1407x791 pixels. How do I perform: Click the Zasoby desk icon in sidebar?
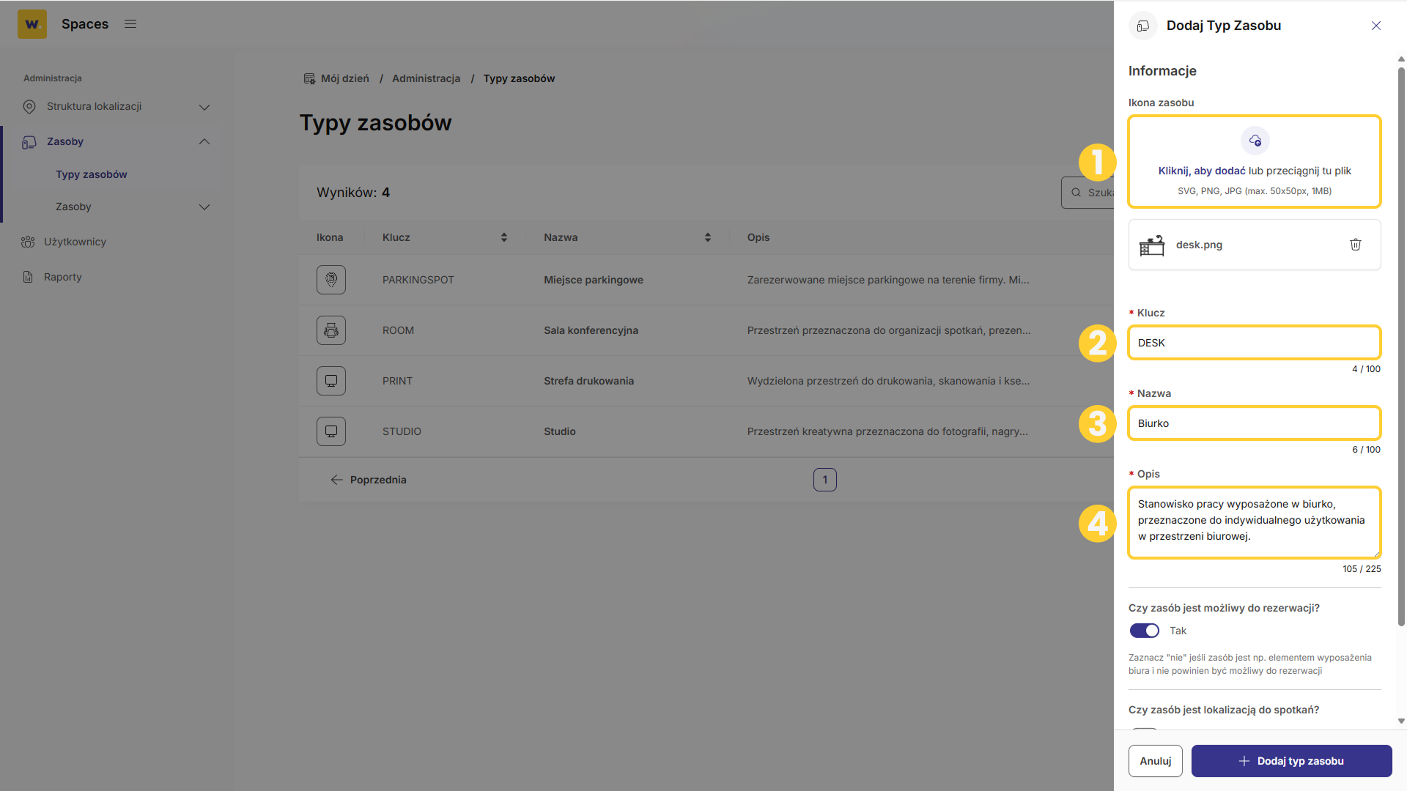coord(29,142)
